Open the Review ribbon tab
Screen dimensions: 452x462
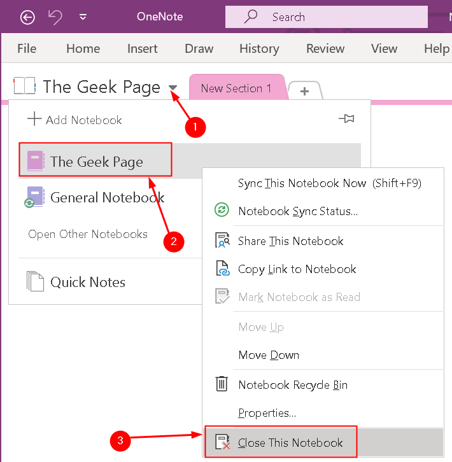(325, 48)
